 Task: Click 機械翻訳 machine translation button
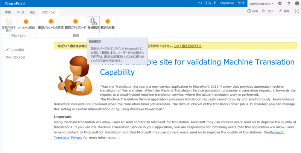tap(93, 24)
